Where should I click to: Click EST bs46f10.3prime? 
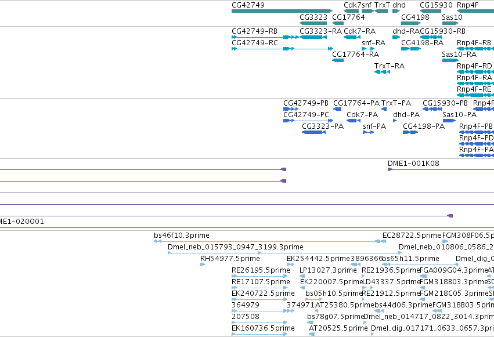tap(182, 235)
